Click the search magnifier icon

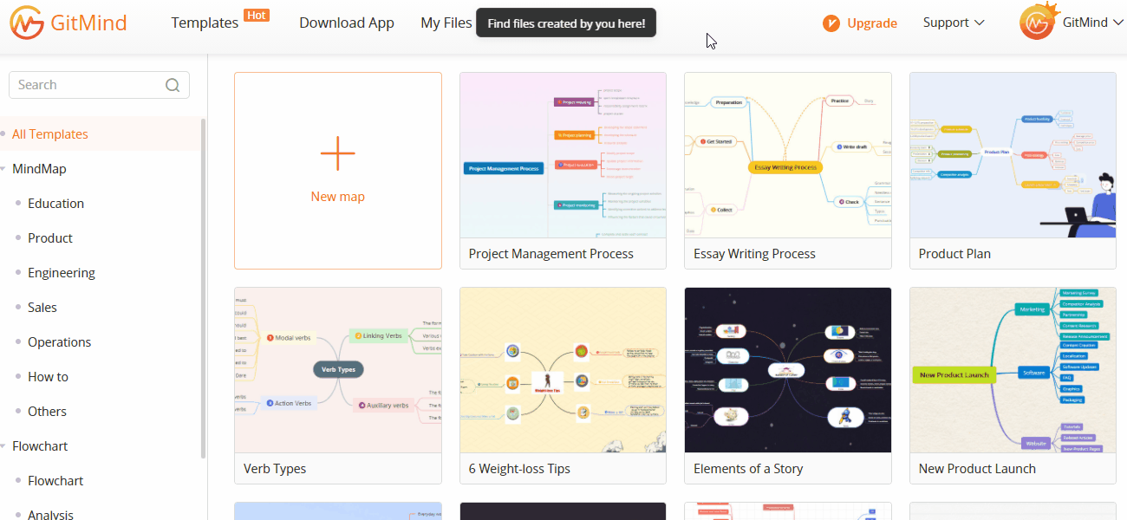coord(173,85)
